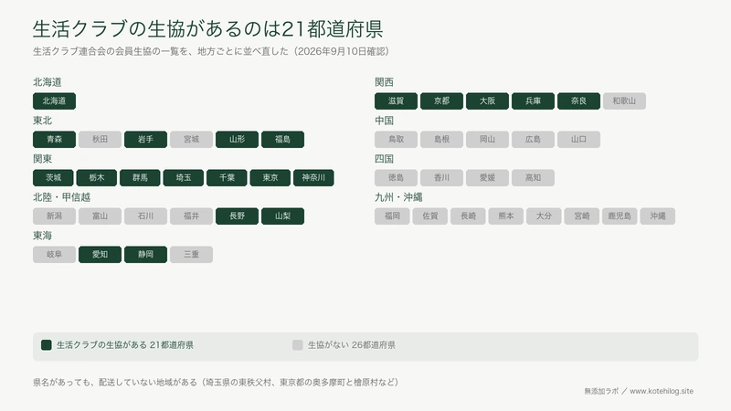
Task: Select the 京都 chip
Action: 441,101
